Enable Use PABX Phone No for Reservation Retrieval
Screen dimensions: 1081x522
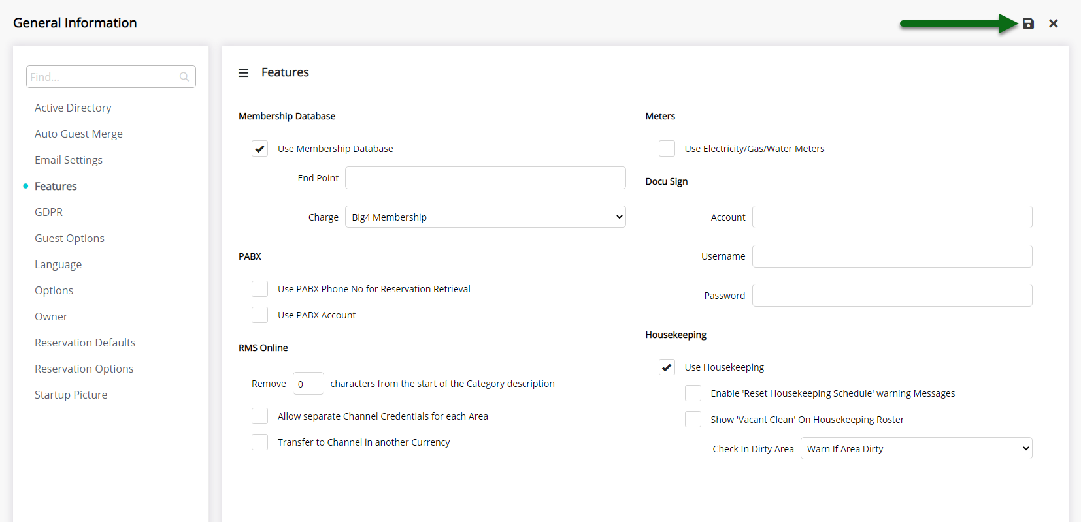click(260, 289)
